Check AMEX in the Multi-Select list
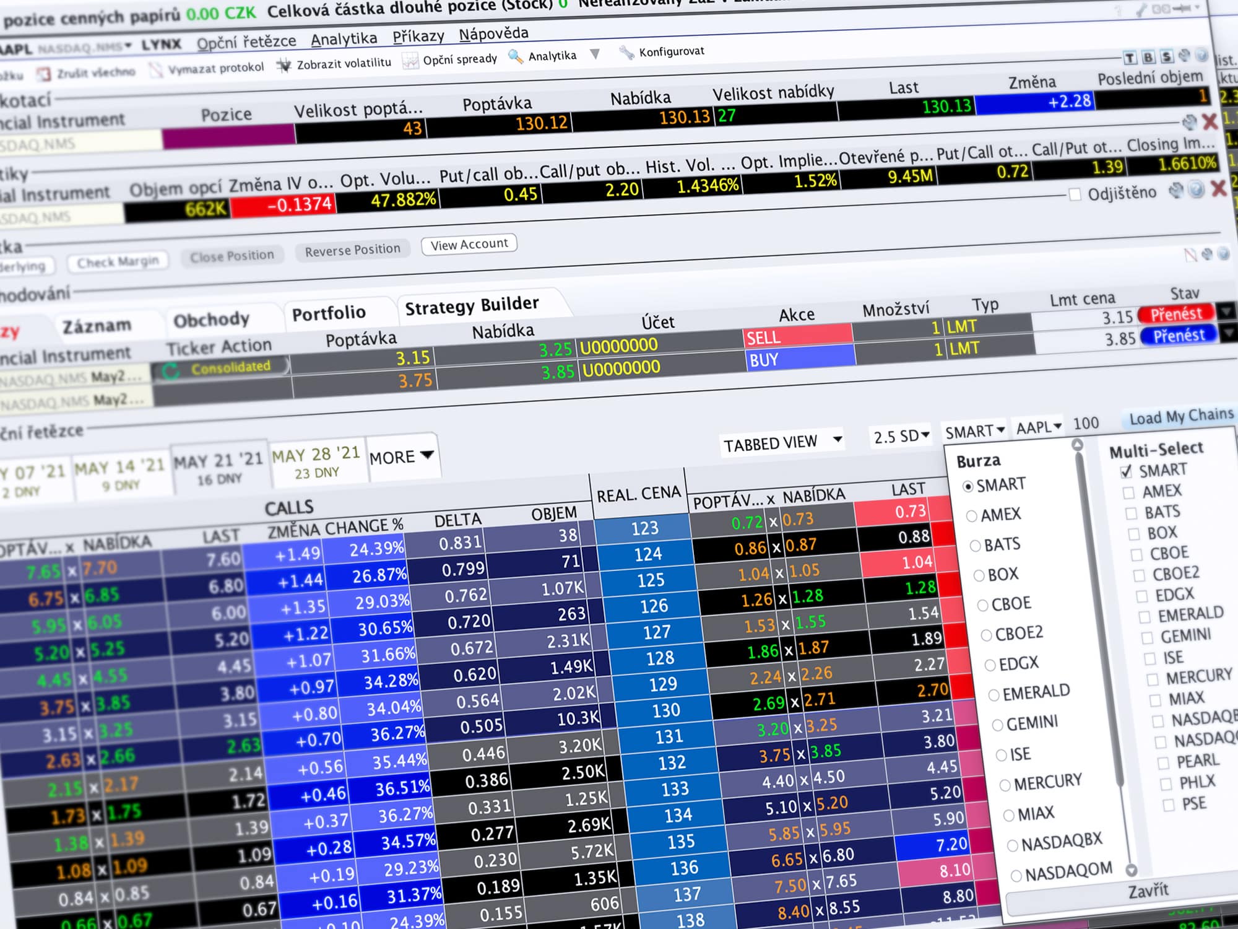Screen dimensions: 1238x929 [1128, 493]
